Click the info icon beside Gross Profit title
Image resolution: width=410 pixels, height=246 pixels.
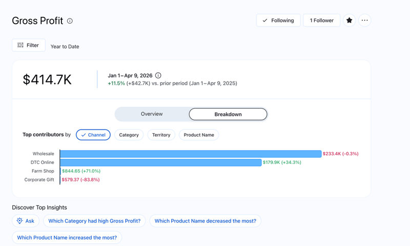click(x=70, y=21)
